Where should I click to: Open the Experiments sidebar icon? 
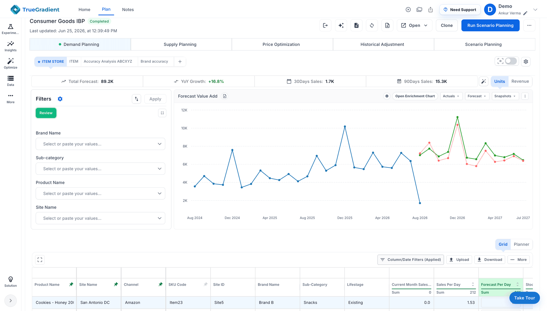(x=11, y=29)
